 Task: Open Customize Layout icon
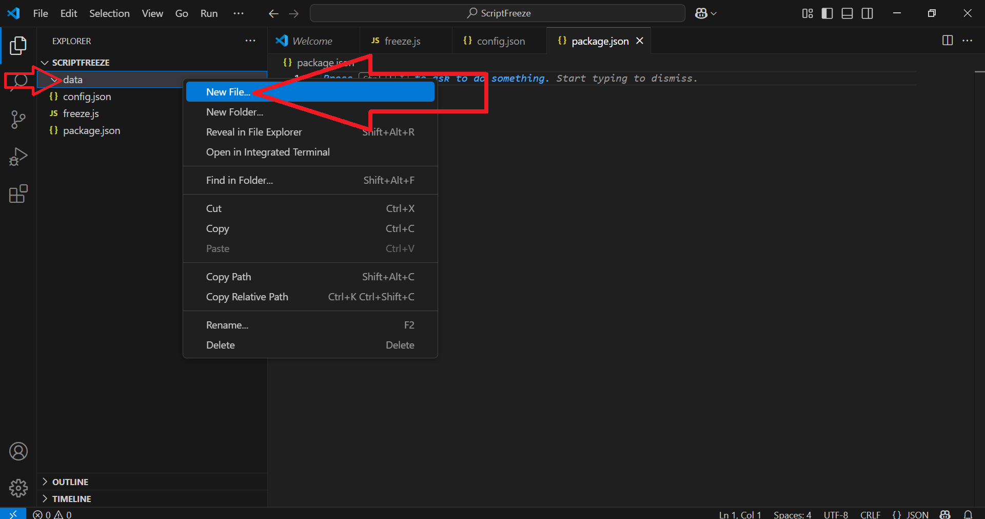[807, 13]
